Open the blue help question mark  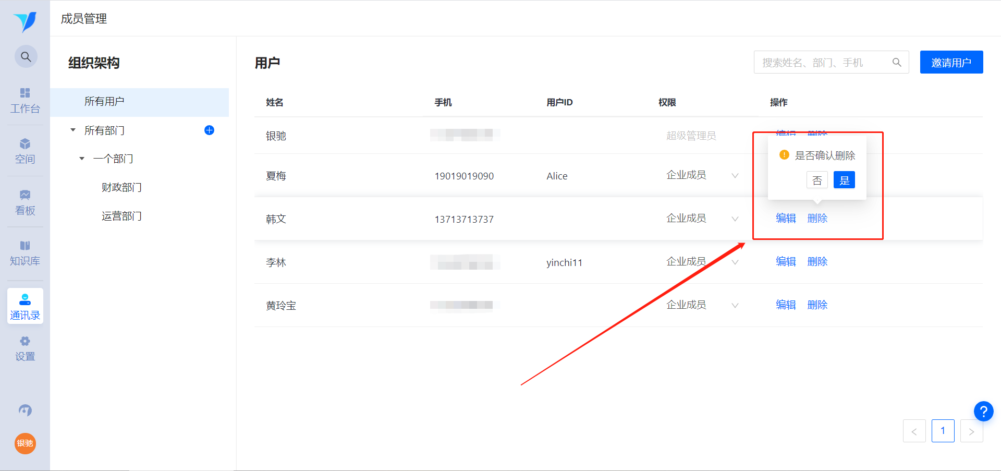[x=983, y=411]
